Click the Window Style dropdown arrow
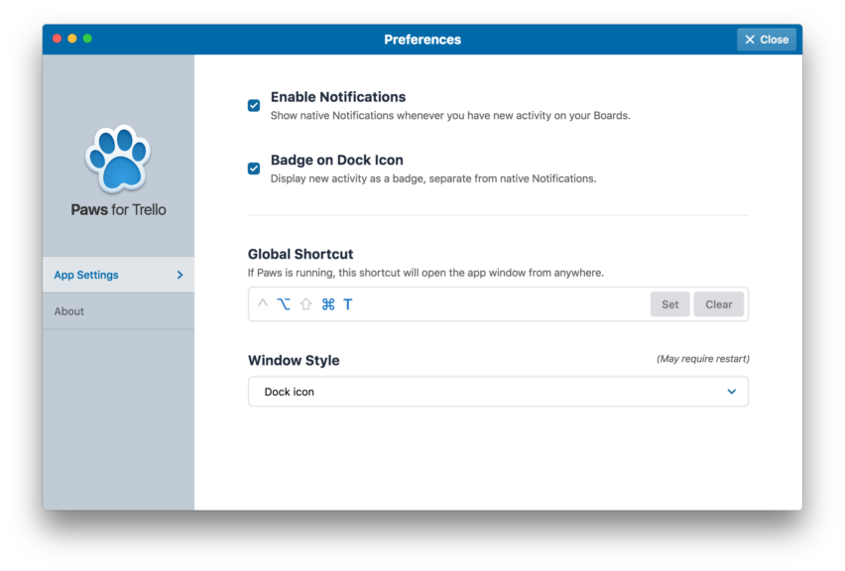The width and height of the screenshot is (845, 571). (731, 392)
